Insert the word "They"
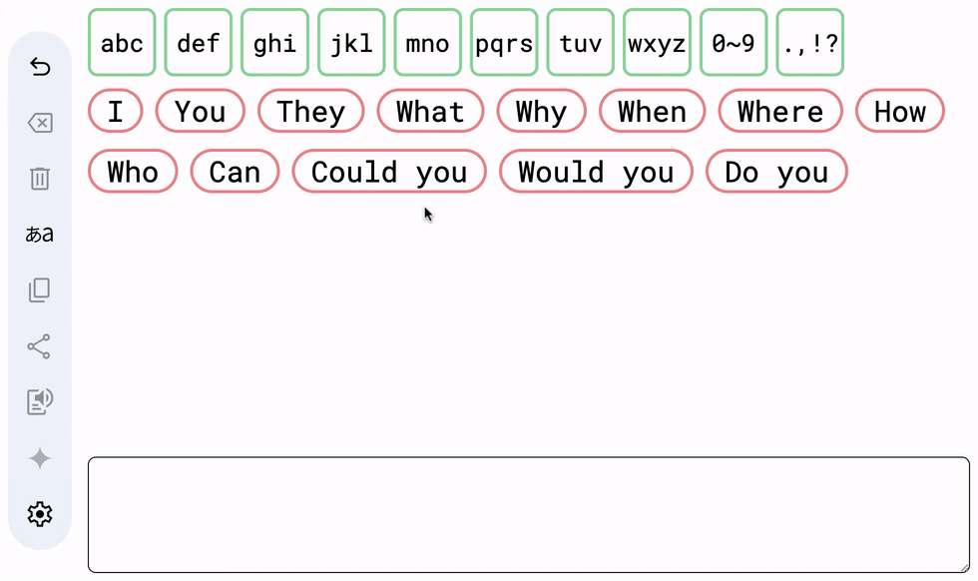The image size is (978, 581). pos(311,111)
